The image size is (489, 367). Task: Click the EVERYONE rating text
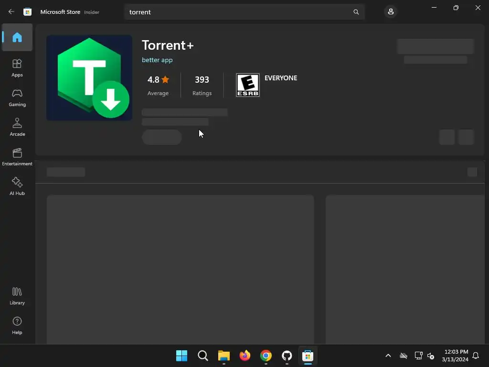(x=281, y=78)
